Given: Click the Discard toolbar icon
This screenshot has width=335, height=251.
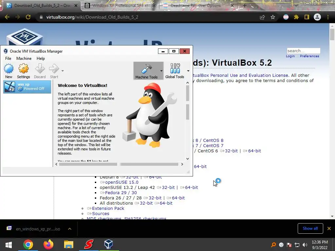Looking at the screenshot, I should pyautogui.click(x=40, y=71).
